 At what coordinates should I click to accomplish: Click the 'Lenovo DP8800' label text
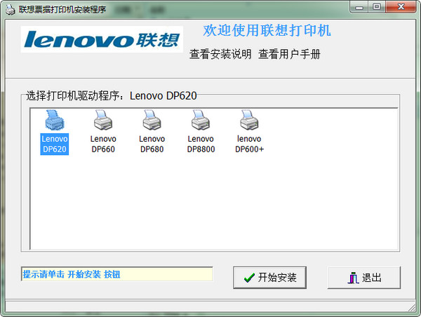click(x=201, y=144)
